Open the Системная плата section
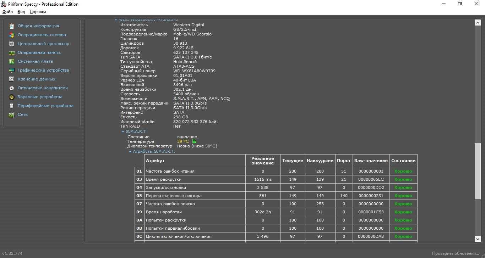The height and width of the screenshot is (258, 485). (35, 61)
